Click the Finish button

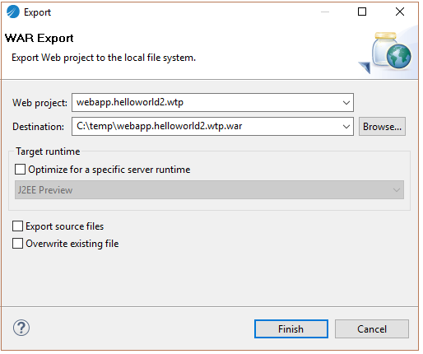291,328
